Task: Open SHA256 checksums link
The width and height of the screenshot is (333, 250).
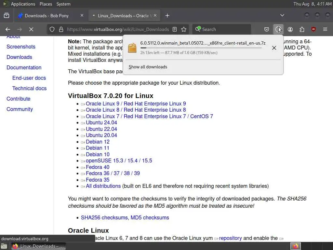Action: coord(105,218)
